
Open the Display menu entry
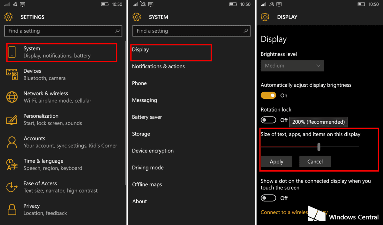click(x=140, y=50)
